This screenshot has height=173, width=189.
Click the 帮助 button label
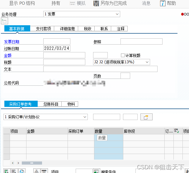pos(171,3)
